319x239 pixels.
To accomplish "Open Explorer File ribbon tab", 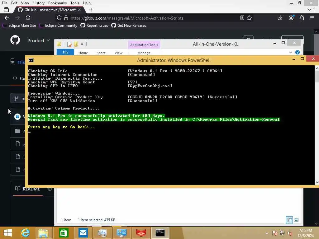I will pyautogui.click(x=65, y=52).
